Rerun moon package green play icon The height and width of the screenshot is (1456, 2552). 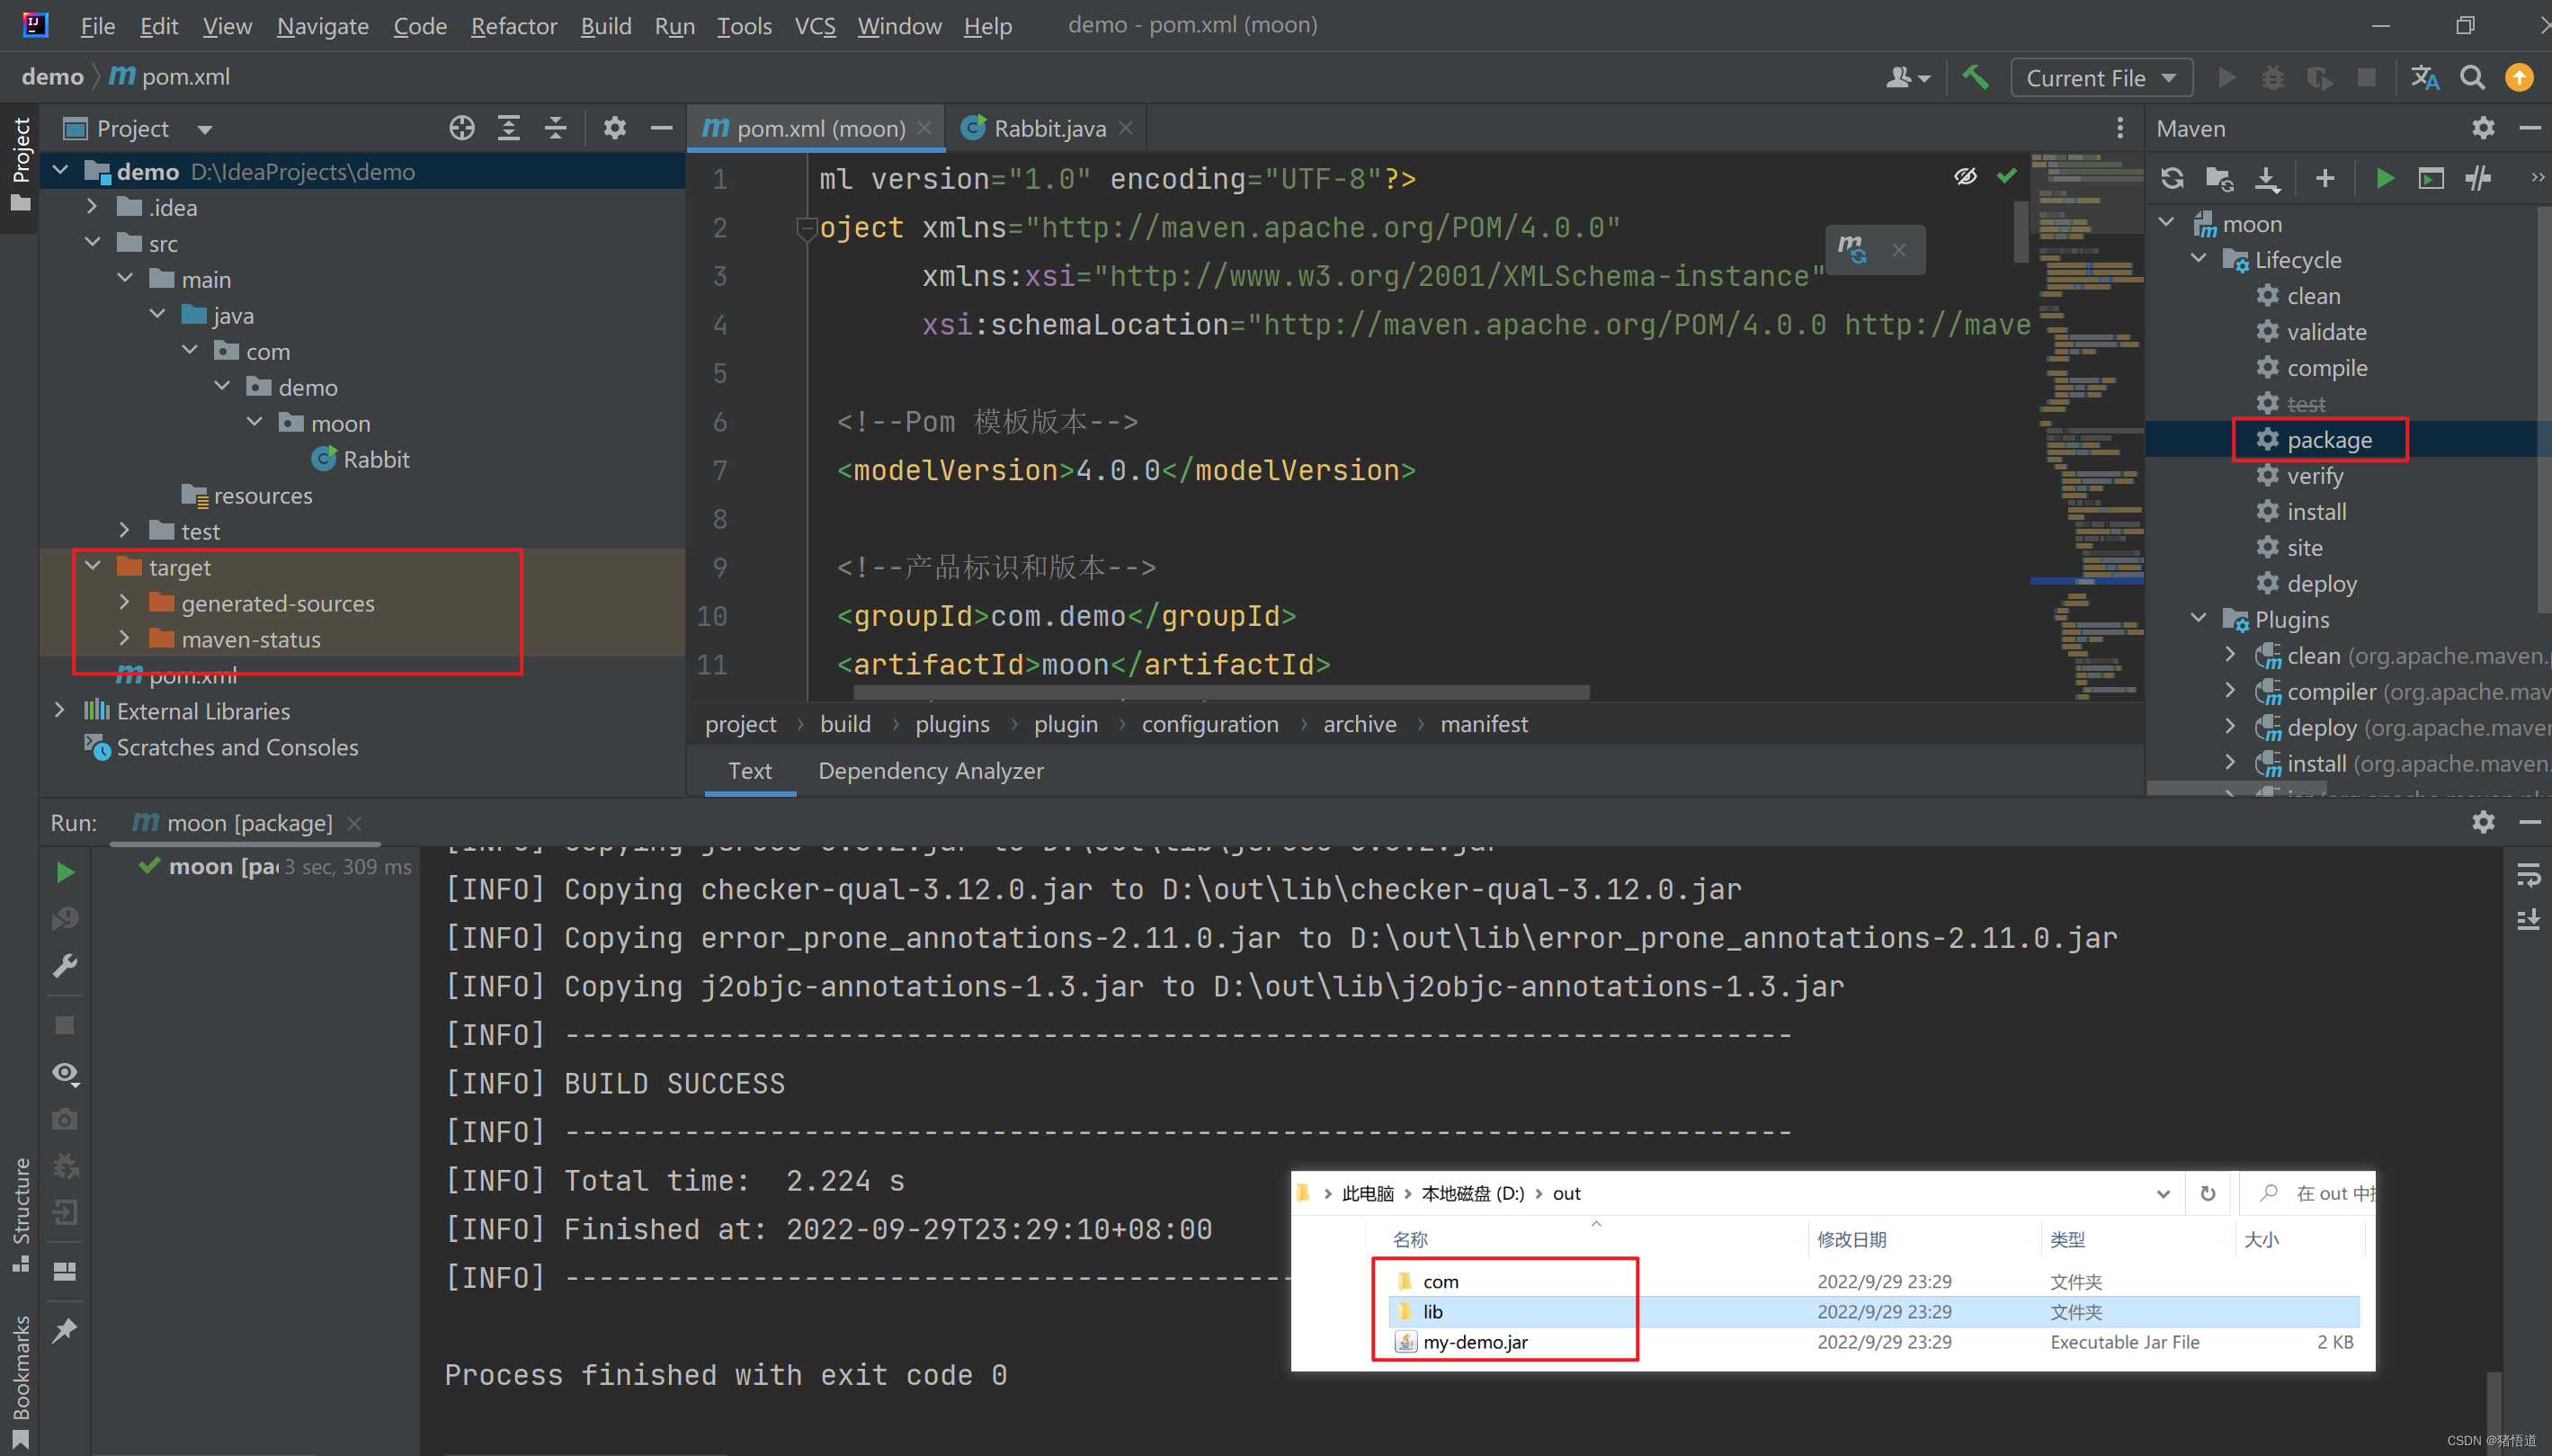tap(65, 872)
